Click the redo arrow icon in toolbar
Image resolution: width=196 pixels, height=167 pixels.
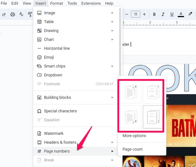[4, 15]
